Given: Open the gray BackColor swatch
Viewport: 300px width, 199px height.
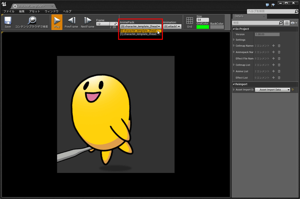Looking at the screenshot, I should coord(217,27).
